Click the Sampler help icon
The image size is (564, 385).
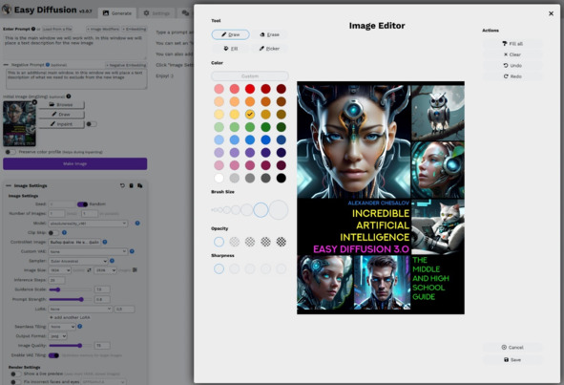click(x=112, y=261)
